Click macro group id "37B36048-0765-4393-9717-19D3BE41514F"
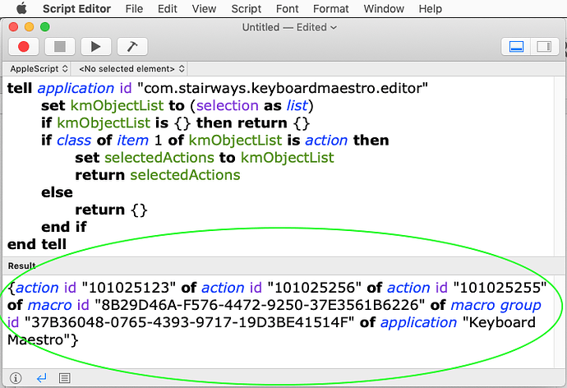 coord(189,322)
